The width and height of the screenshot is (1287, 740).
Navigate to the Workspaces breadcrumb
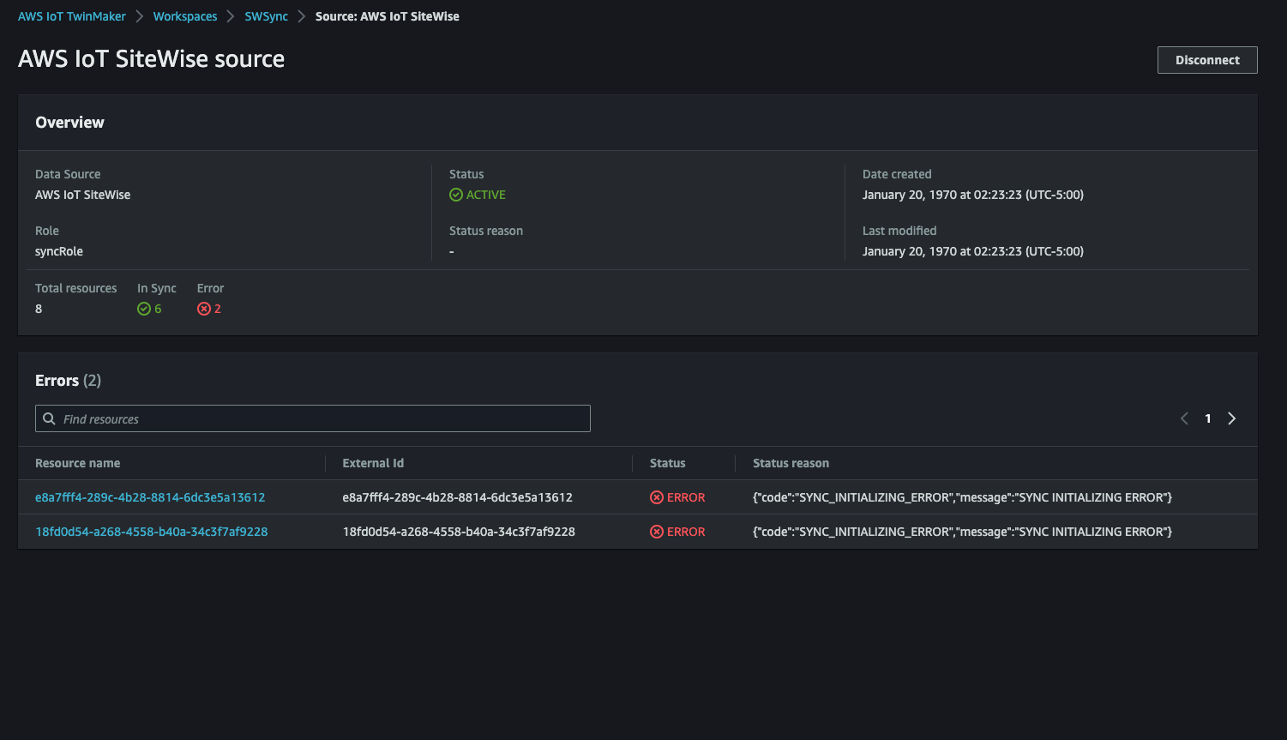point(185,15)
